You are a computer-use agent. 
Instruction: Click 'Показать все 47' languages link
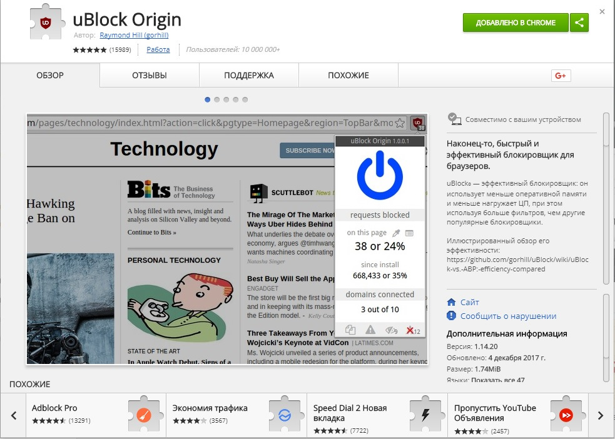(498, 380)
